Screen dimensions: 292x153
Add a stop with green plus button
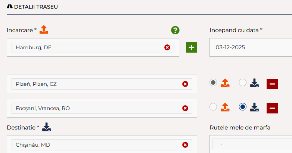pyautogui.click(x=192, y=47)
